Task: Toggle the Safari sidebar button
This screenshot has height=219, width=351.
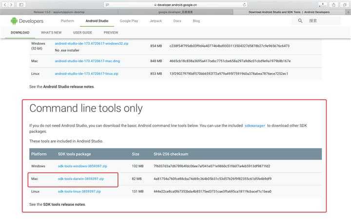Action: tap(21, 5)
